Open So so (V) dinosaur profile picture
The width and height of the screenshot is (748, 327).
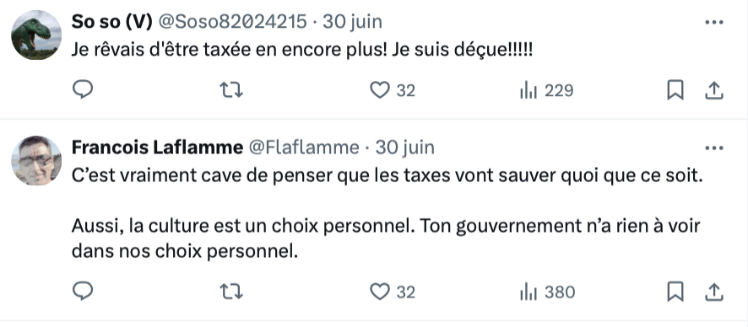36,35
